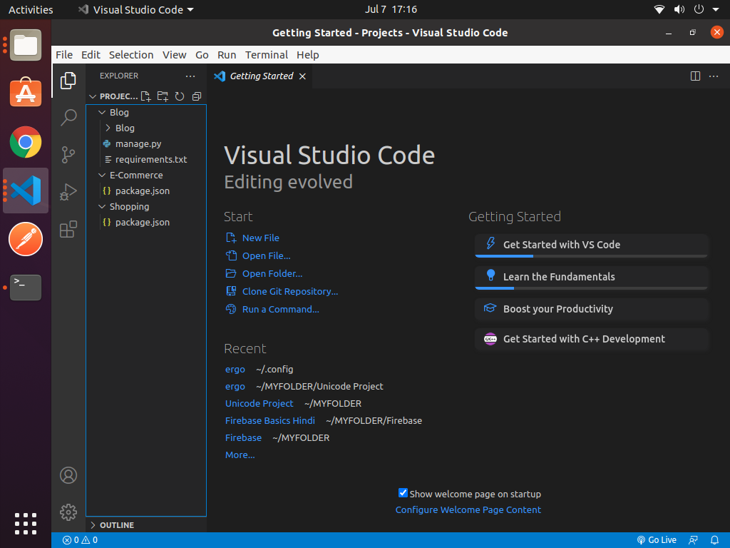Open the Extensions view

coord(68,229)
